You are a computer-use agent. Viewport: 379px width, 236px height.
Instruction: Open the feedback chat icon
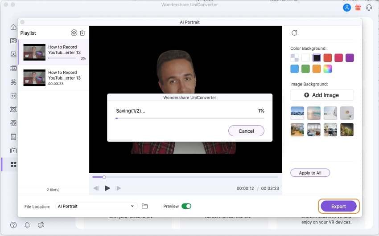point(41,225)
